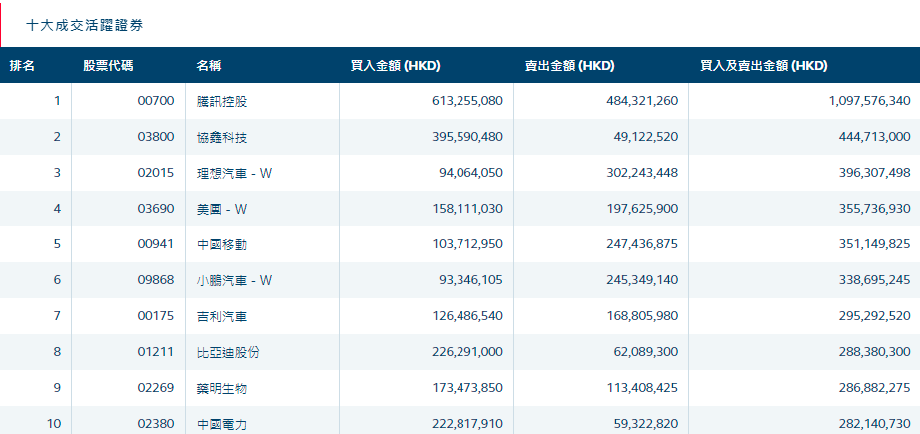Click total amount 288,380,300
The image size is (920, 434).
pos(875,352)
